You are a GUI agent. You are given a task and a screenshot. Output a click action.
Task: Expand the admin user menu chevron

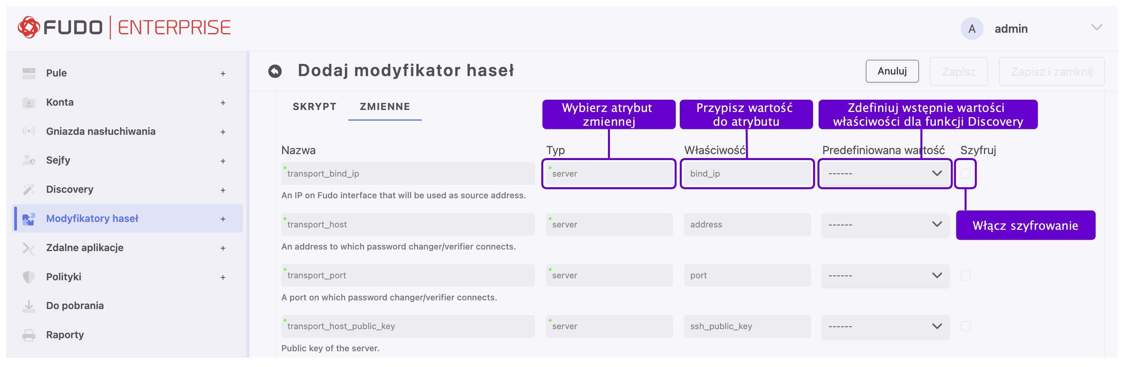pos(1096,28)
